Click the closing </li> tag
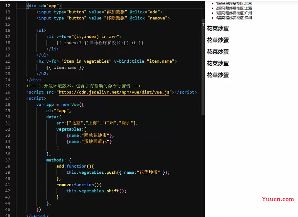 [53, 49]
